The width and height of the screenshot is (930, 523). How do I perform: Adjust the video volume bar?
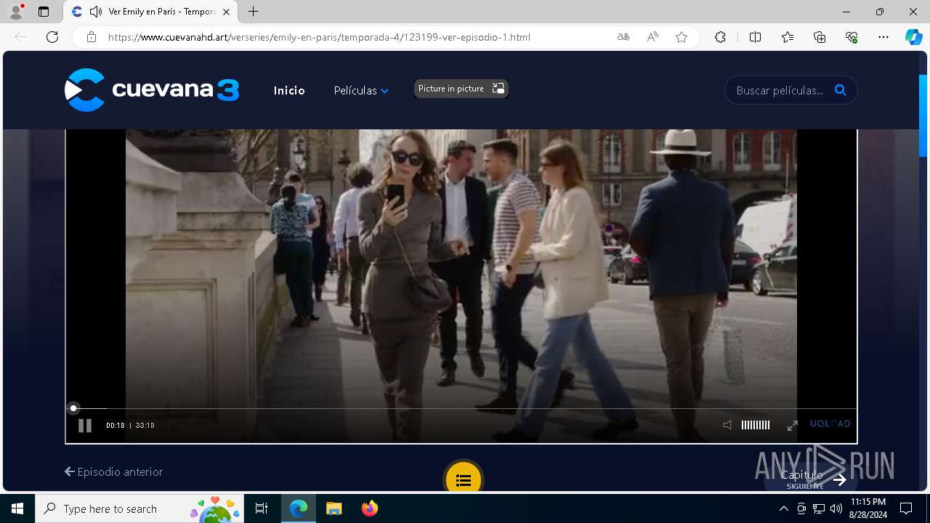pos(755,425)
